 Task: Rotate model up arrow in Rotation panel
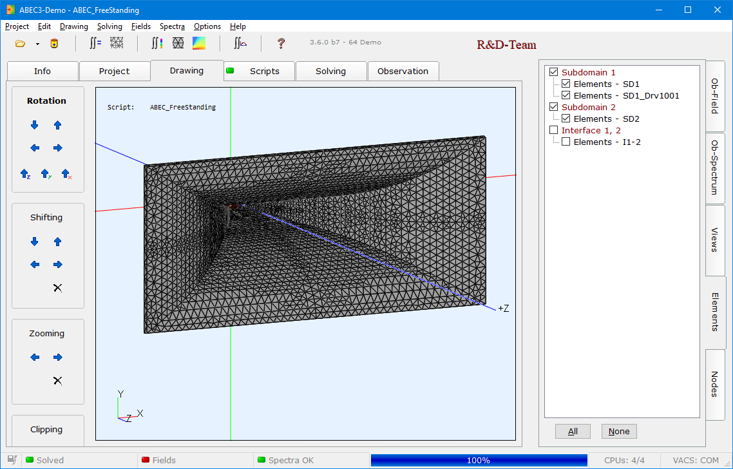(x=57, y=125)
